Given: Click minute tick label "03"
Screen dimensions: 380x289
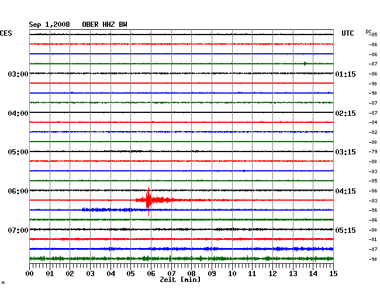Looking at the screenshot, I should point(90,274).
